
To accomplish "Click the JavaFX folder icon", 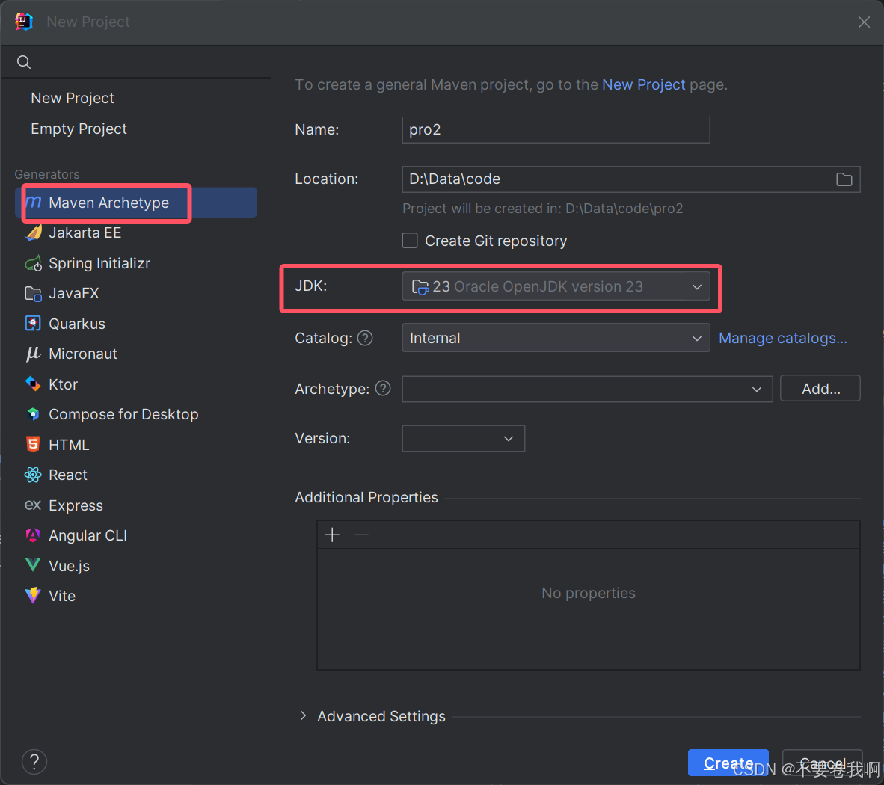I will pyautogui.click(x=33, y=294).
